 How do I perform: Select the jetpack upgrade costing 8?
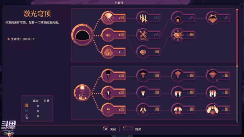tap(148, 93)
